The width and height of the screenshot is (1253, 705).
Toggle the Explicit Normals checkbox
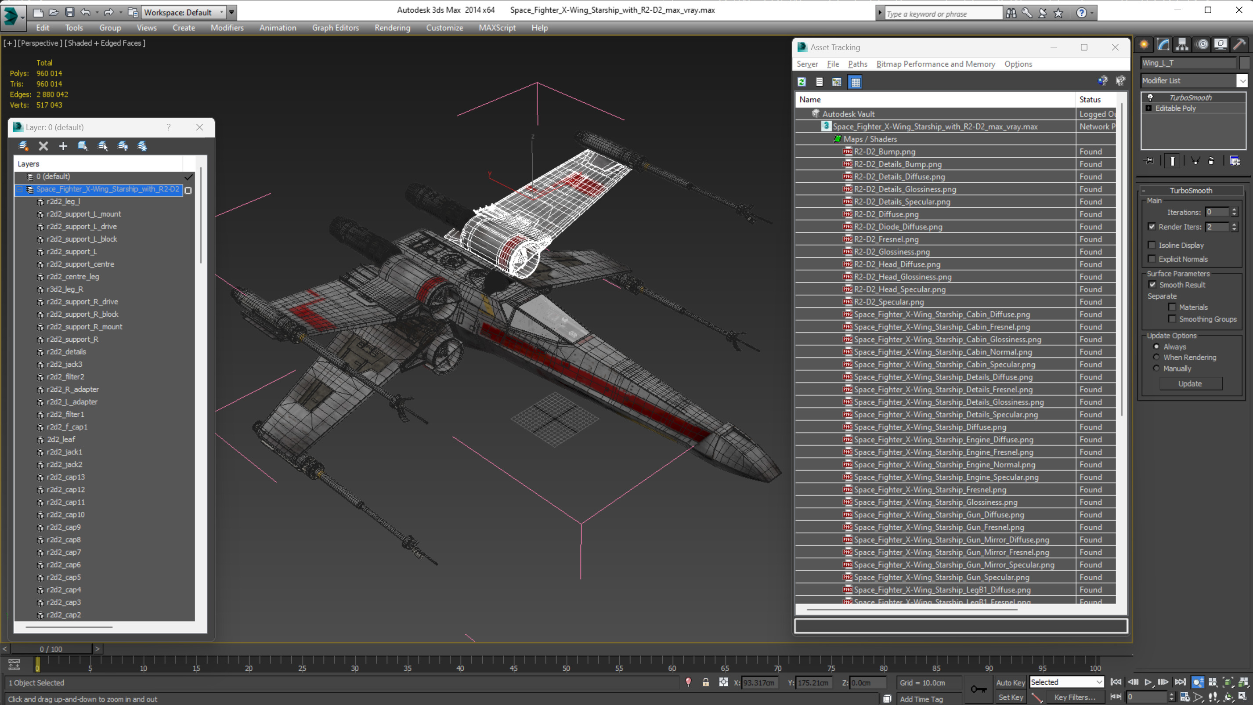1152,259
